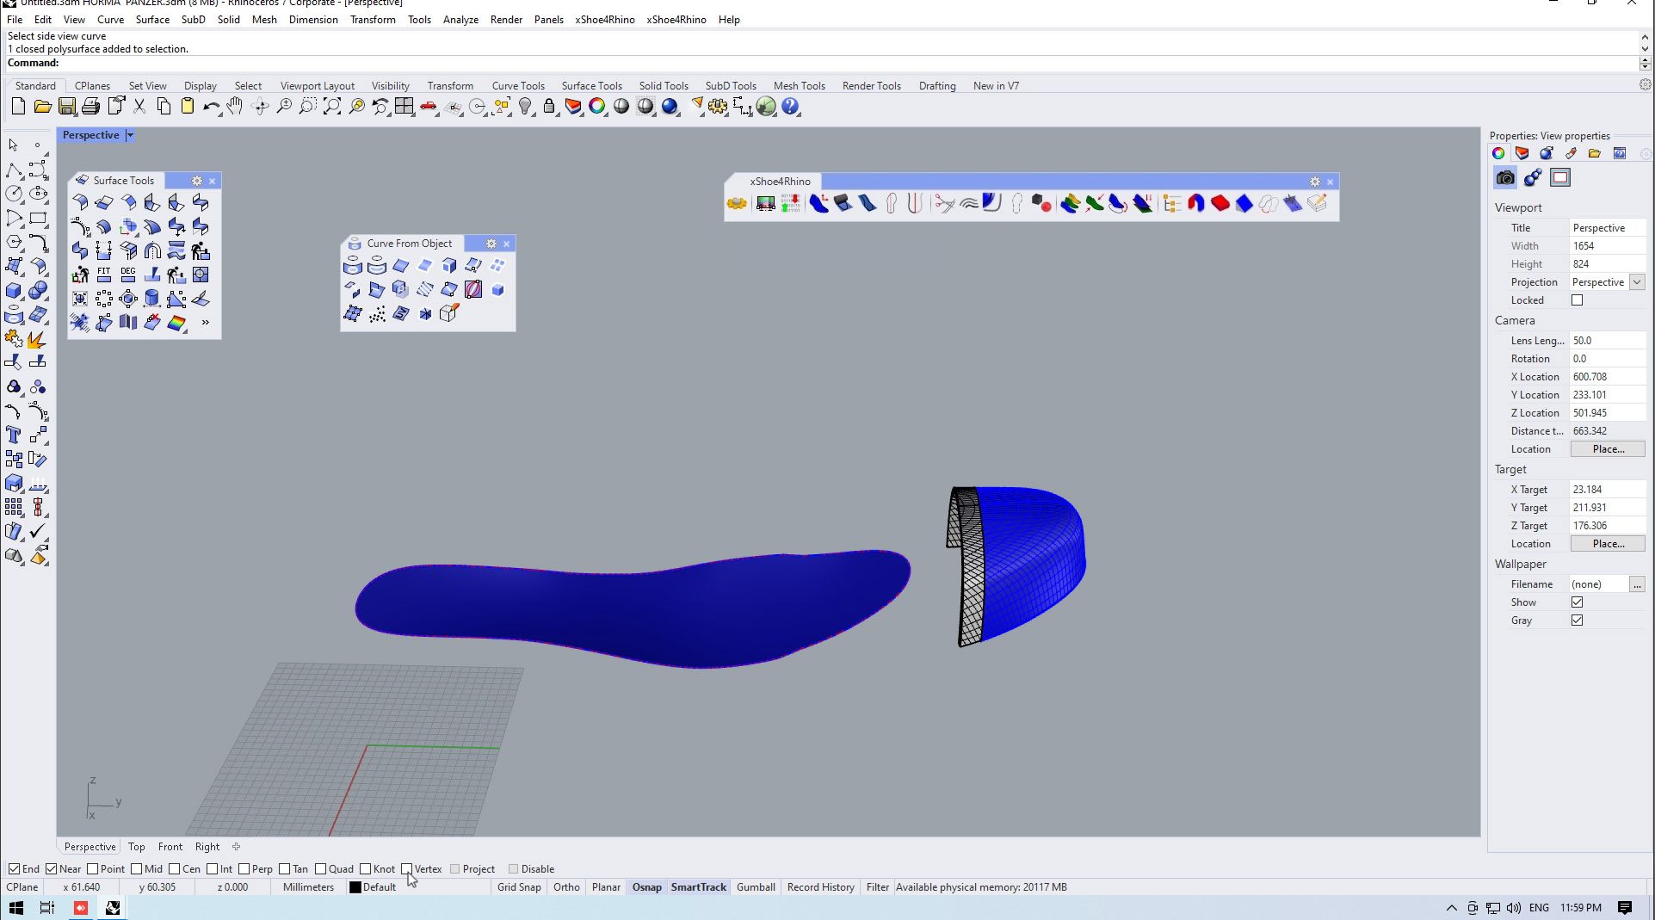Click the light bulb hide objects icon
This screenshot has width=1655, height=920.
coord(525,107)
